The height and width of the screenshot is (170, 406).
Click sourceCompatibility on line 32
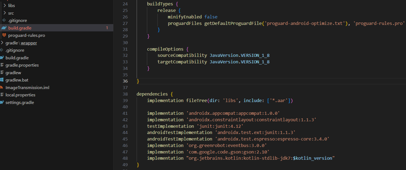[x=182, y=55]
